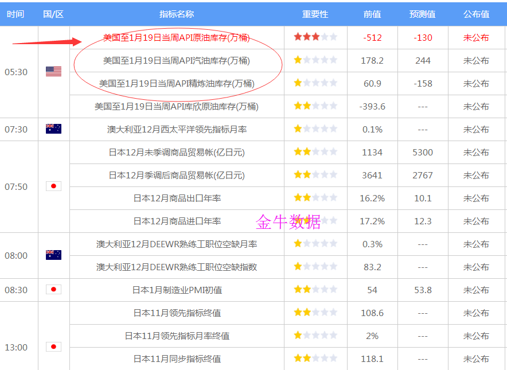Click the Japan flag in the 07:50 row
This screenshot has height=370, width=507.
(53, 186)
